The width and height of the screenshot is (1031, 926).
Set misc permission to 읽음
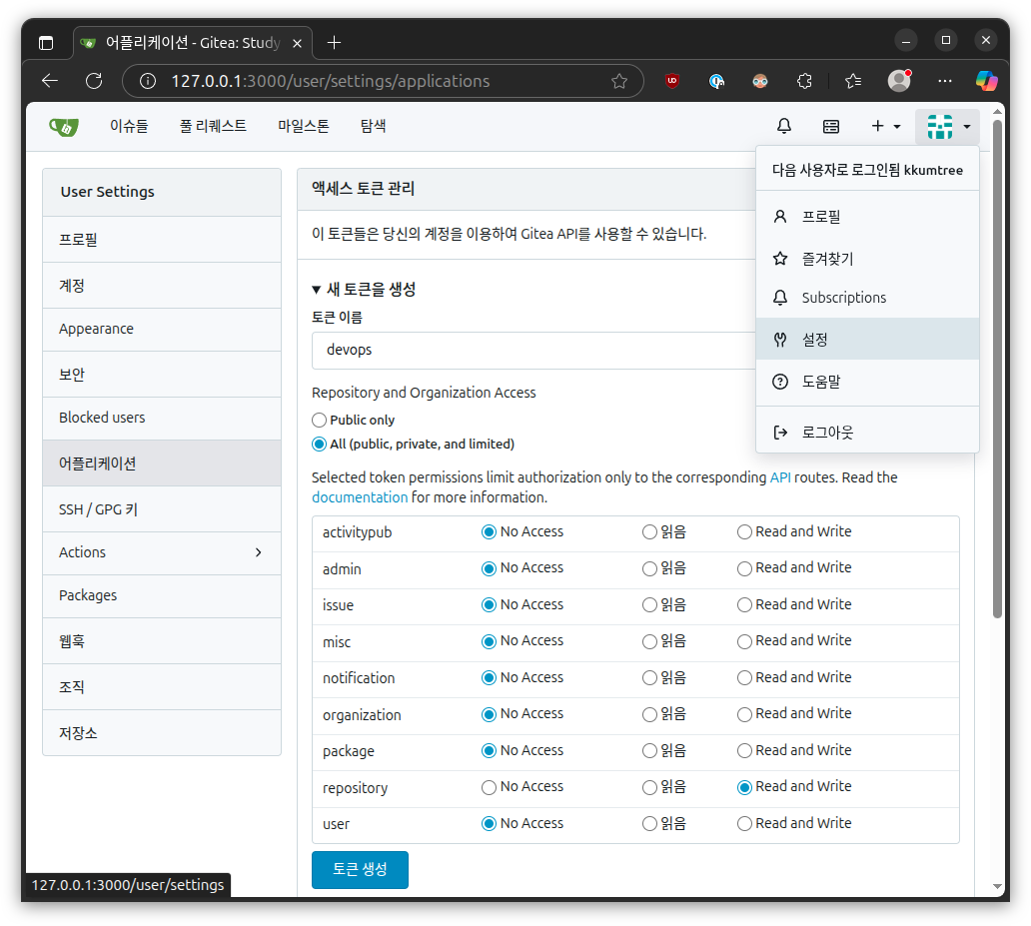[649, 642]
